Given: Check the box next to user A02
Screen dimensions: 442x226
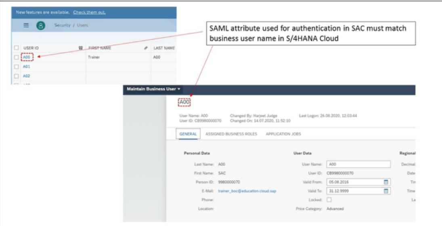Looking at the screenshot, I should coord(17,76).
